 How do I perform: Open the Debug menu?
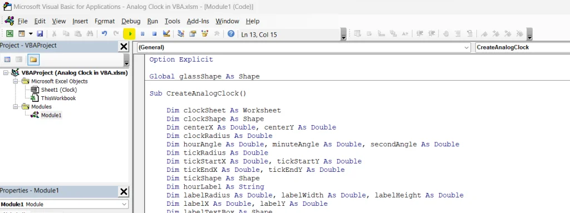(131, 21)
